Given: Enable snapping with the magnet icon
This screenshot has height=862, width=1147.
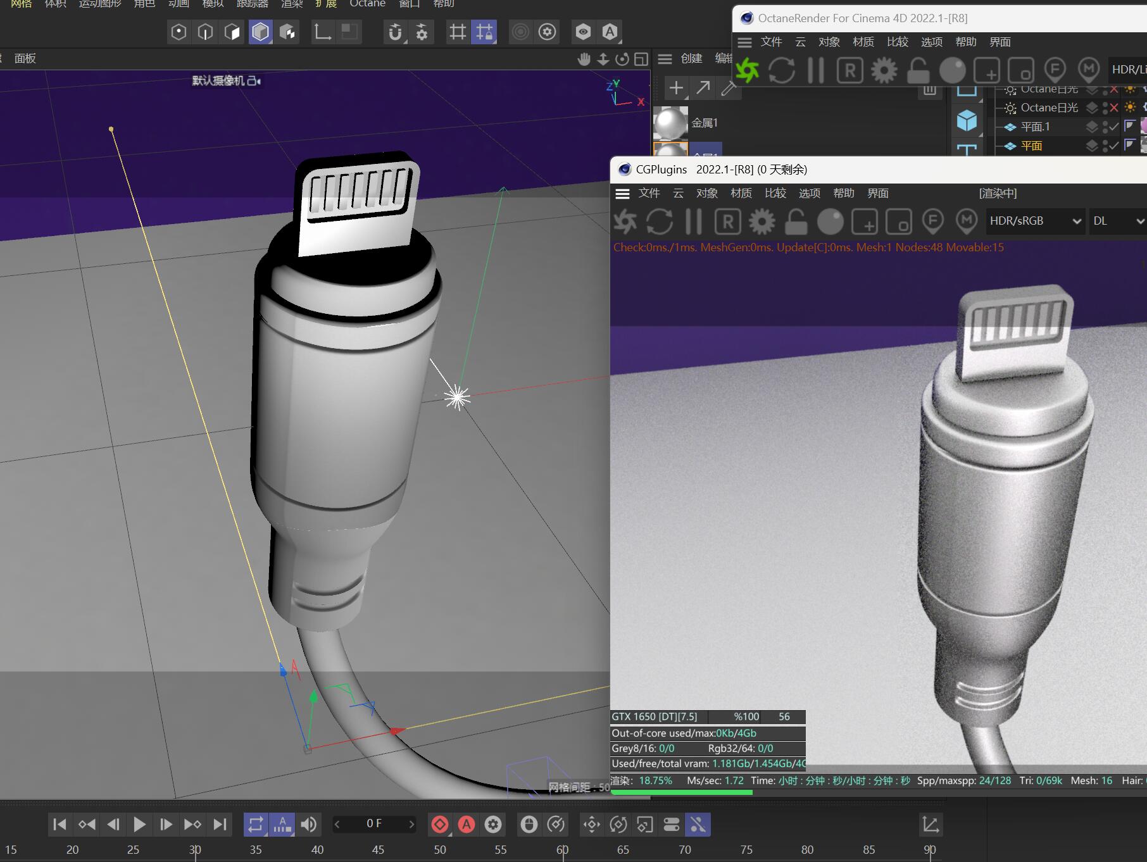Looking at the screenshot, I should (395, 32).
